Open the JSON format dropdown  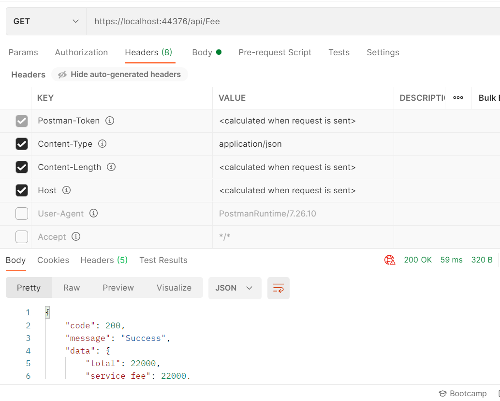tap(235, 288)
